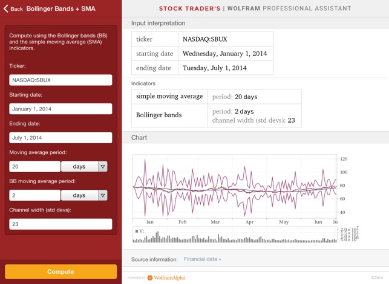This screenshot has width=389, height=284.
Task: Select 'channel width (std devs): 23' text
Action: tap(253, 120)
